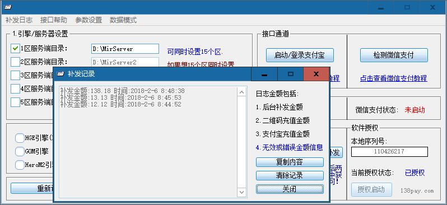Viewport: 447px width, 205px height.
Task: Select the HeroM2 engine radio button
Action: tap(20, 165)
